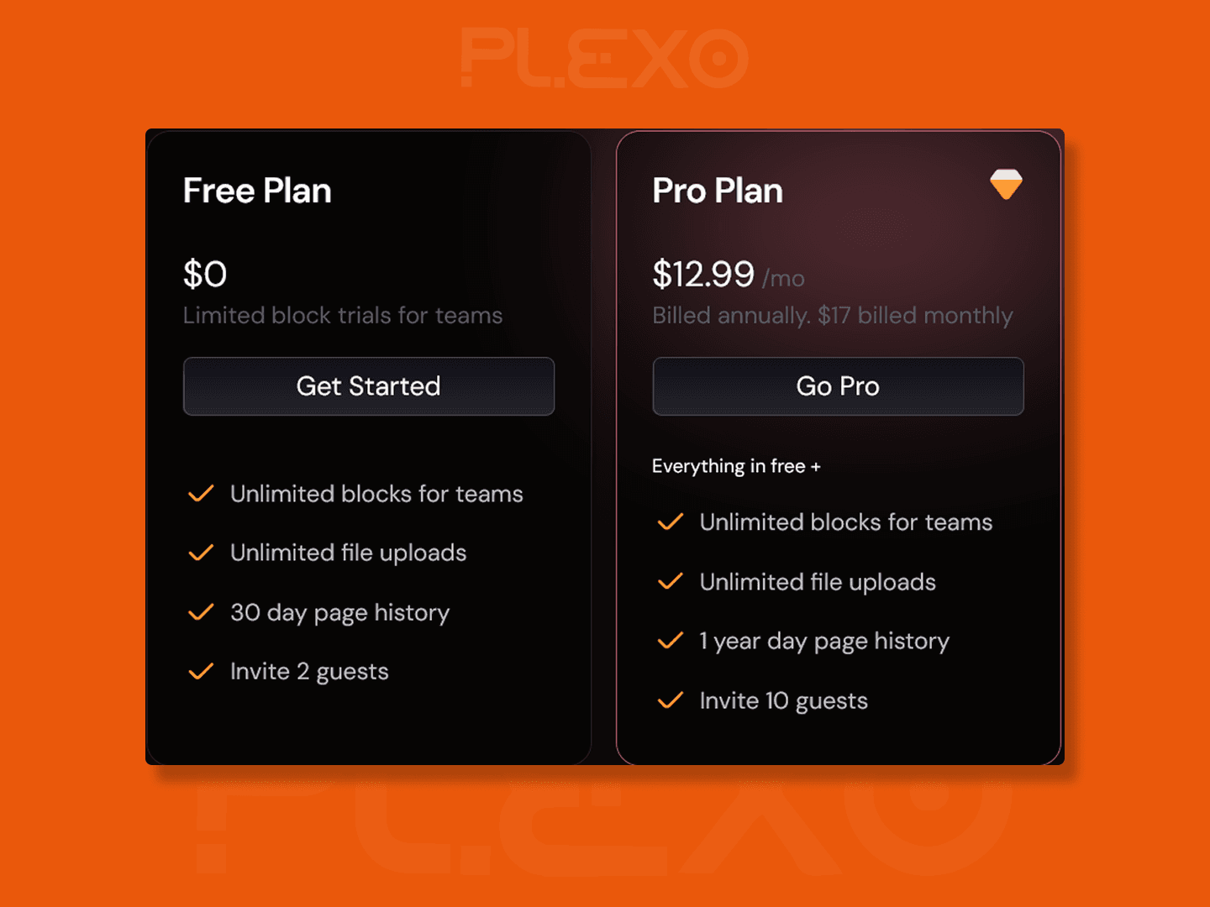1210x907 pixels.
Task: Click the Pro Plan diamond icon
Action: [1006, 184]
